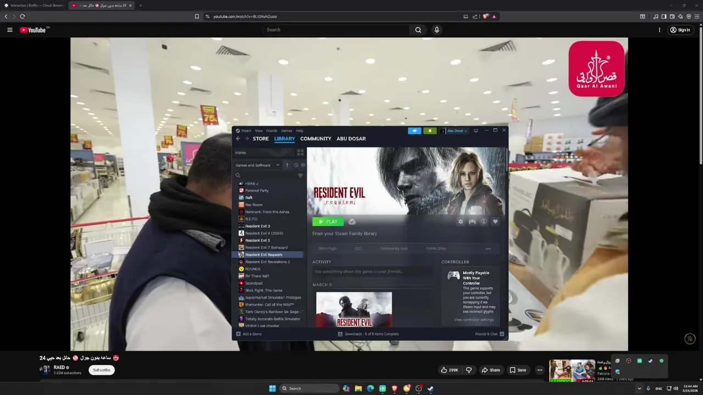Open the Help menu in Steam
Image resolution: width=703 pixels, height=395 pixels.
point(299,131)
